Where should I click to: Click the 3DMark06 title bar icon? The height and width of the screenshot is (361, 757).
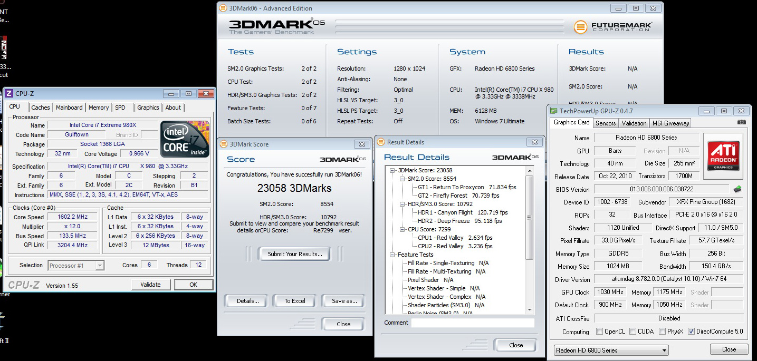223,8
